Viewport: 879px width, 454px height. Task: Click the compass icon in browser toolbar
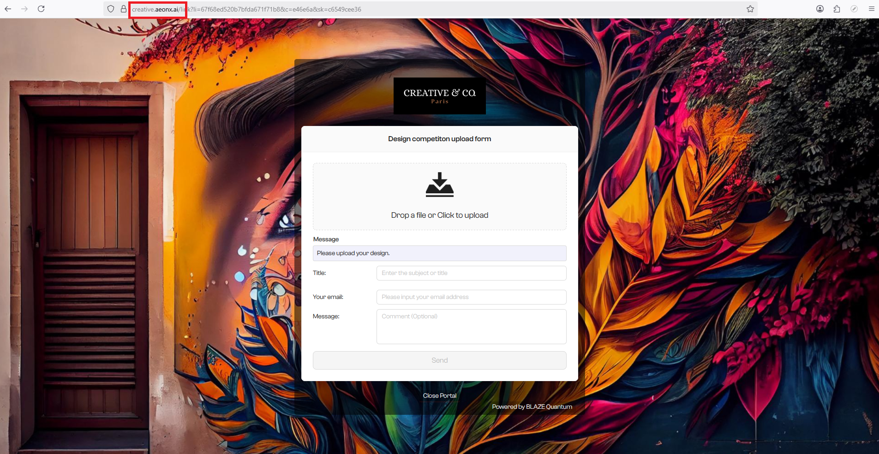click(x=854, y=9)
